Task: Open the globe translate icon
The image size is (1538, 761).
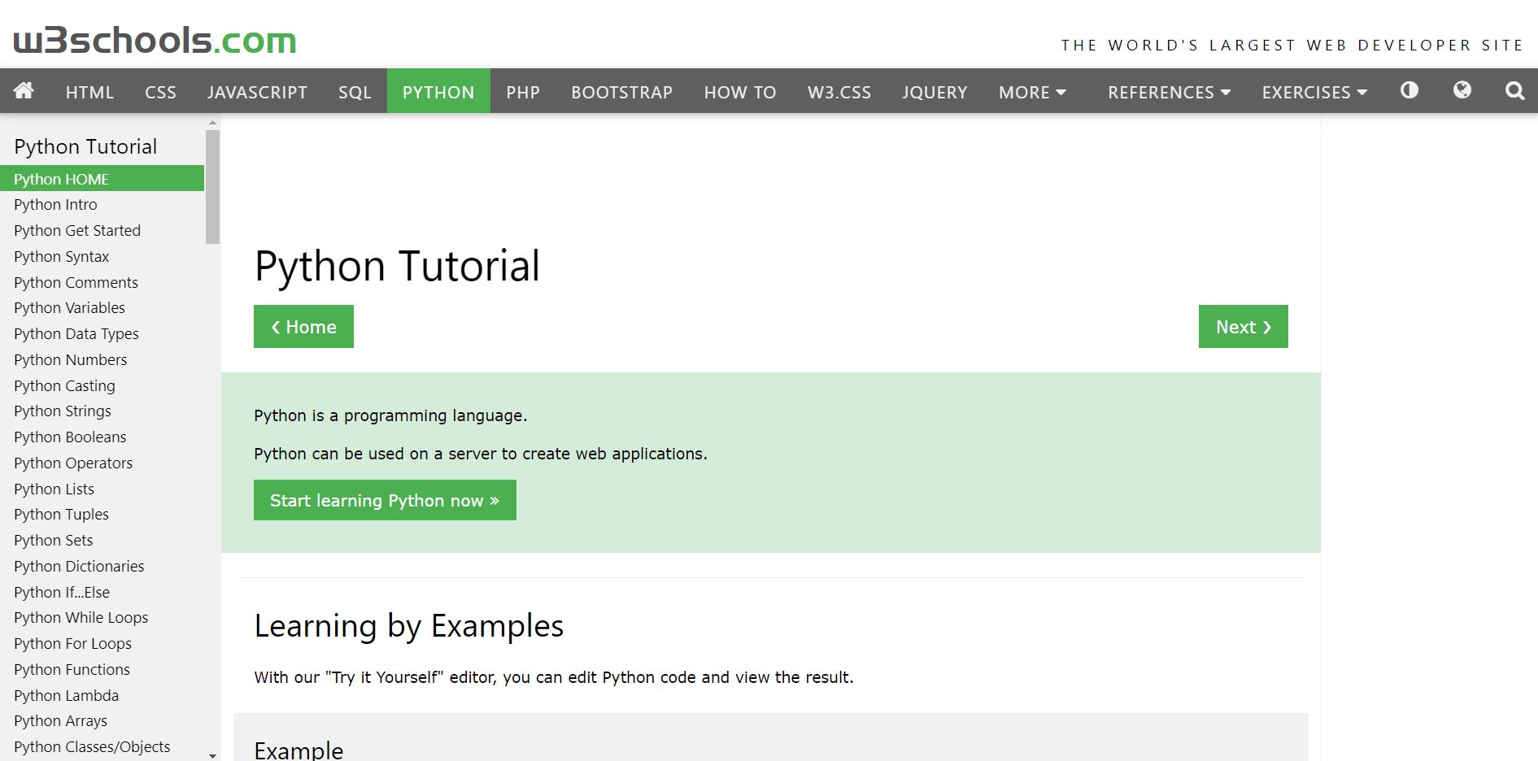Action: (x=1462, y=90)
